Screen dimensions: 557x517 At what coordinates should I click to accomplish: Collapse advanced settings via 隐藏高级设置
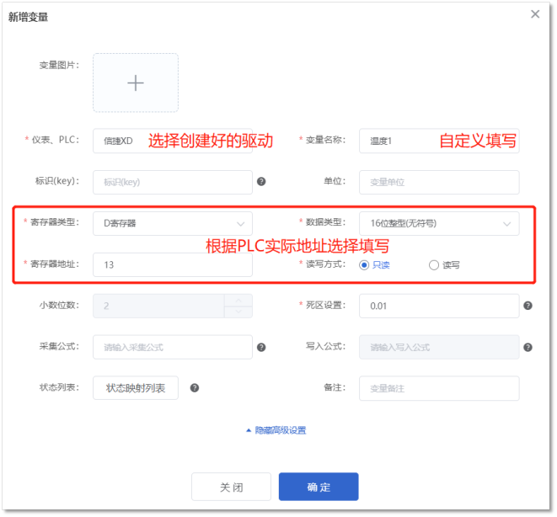[276, 430]
